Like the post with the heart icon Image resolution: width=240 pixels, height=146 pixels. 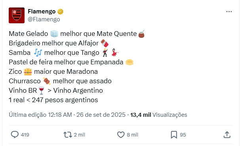tap(121, 135)
